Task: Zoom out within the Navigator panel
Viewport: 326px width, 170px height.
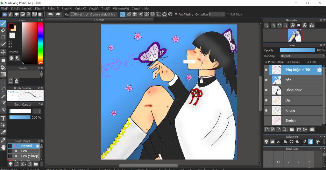Action: pyautogui.click(x=286, y=25)
